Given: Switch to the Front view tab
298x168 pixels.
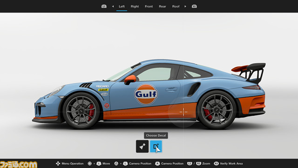Looking at the screenshot, I should [x=149, y=6].
